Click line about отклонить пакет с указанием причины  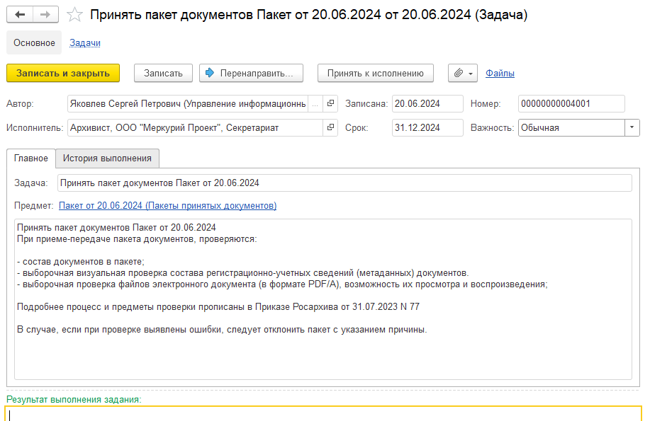click(x=222, y=330)
